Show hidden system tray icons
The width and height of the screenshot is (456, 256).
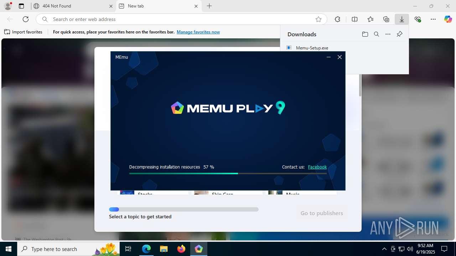click(x=384, y=249)
